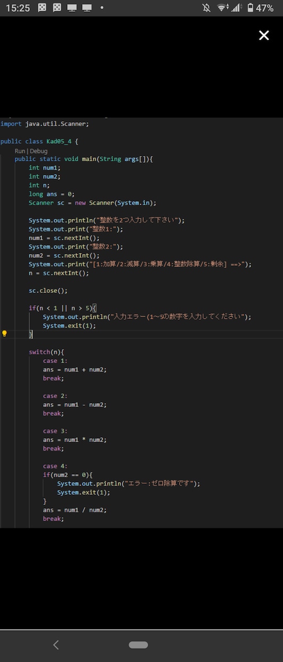Click the Debug code lens link
The height and width of the screenshot is (662, 283).
click(38, 151)
